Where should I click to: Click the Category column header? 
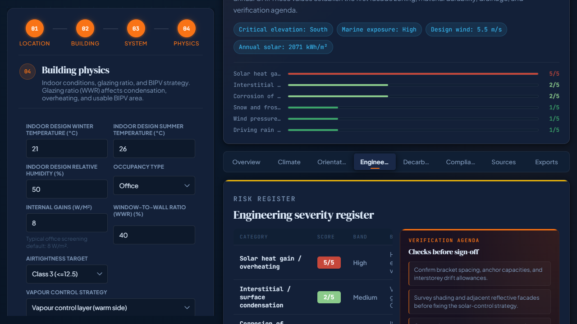[x=254, y=237]
